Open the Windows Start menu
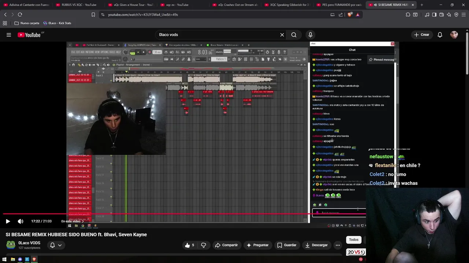Viewport: 469px width, 263px height. 5,259
